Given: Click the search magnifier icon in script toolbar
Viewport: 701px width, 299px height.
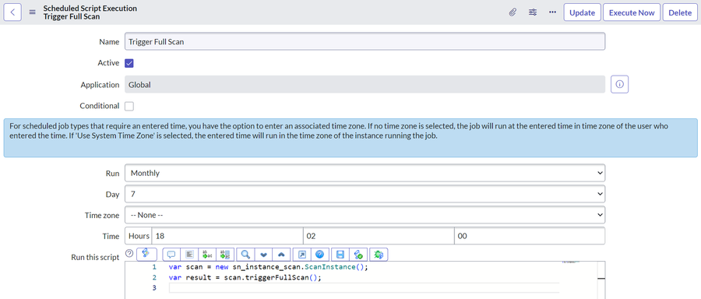Looking at the screenshot, I should click(x=245, y=255).
